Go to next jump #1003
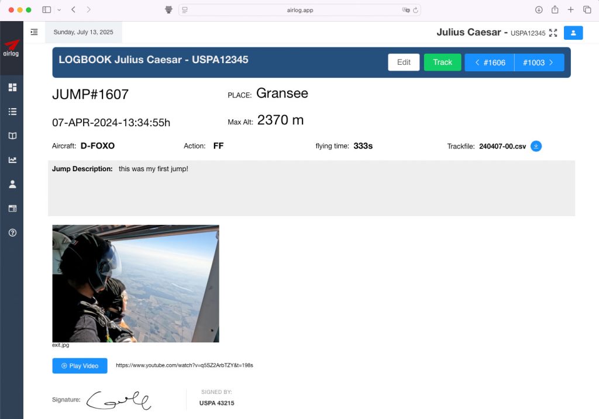The image size is (599, 419). click(539, 63)
